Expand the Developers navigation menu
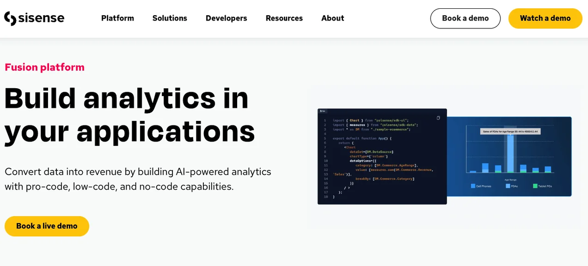The width and height of the screenshot is (588, 266). coord(226,18)
